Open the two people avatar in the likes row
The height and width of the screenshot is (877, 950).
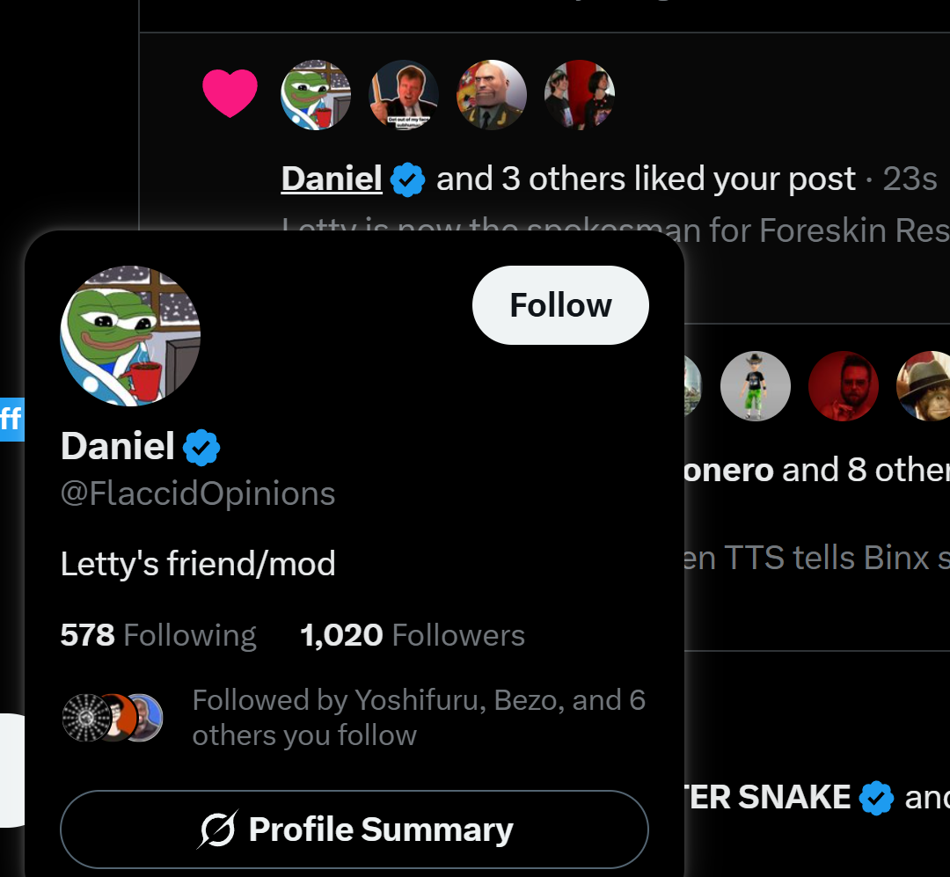click(x=579, y=94)
